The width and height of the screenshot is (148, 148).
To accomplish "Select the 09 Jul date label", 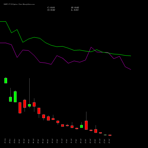I will pos(48,141).
